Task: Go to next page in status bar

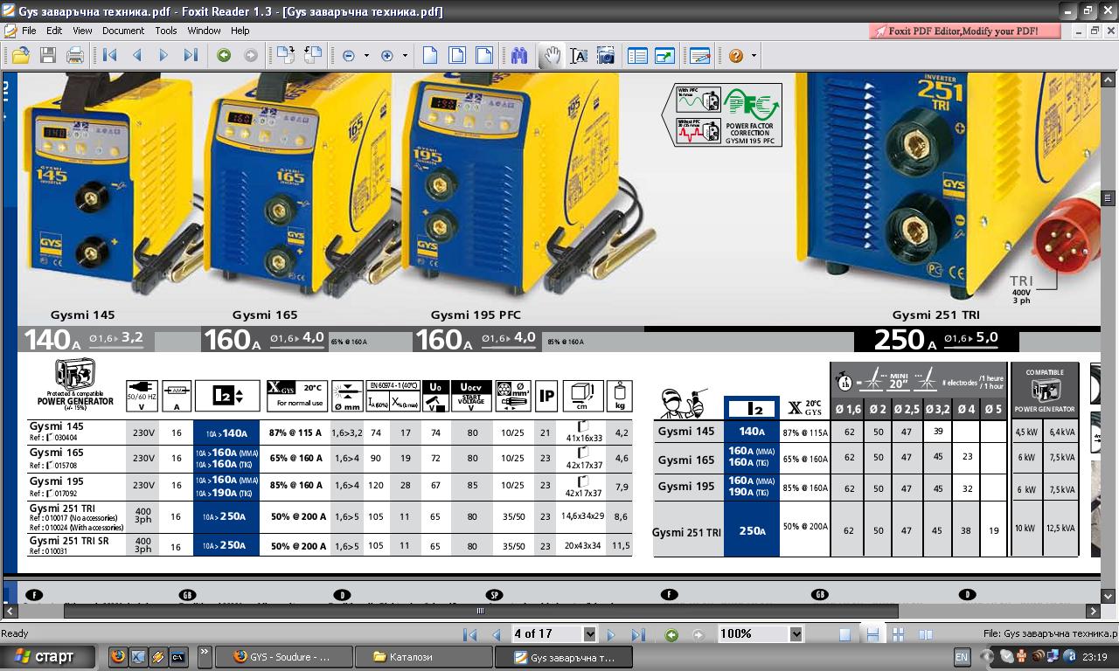Action: [611, 635]
